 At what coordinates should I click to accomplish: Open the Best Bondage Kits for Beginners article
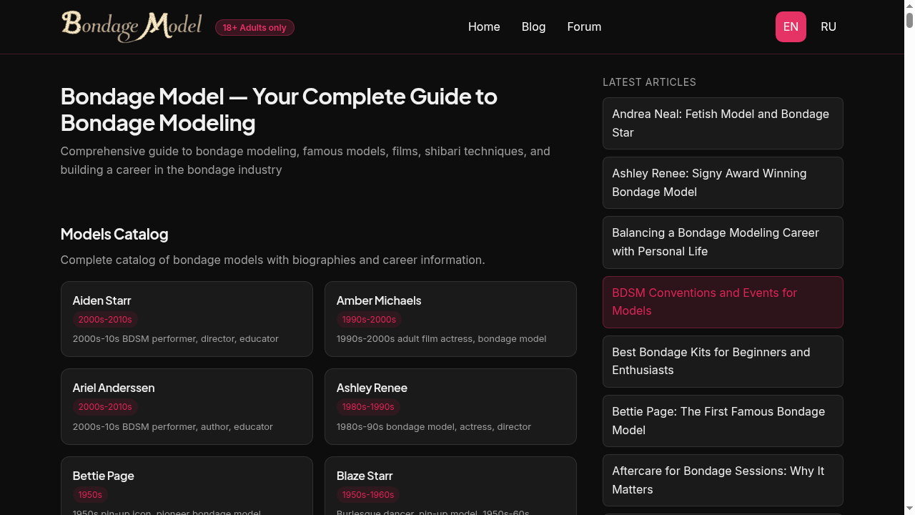(722, 361)
